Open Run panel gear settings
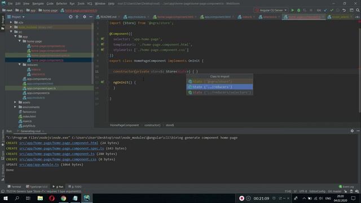Image resolution: width=361 pixels, height=203 pixels. click(x=352, y=131)
